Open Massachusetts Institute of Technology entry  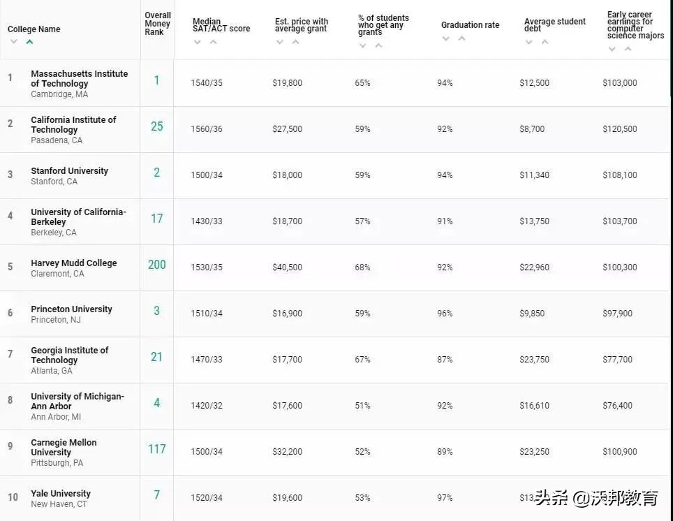79,78
